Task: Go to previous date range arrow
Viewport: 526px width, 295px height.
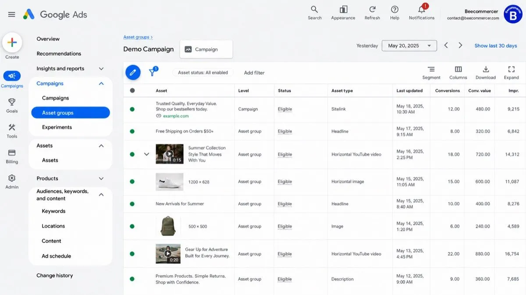Action: (446, 45)
